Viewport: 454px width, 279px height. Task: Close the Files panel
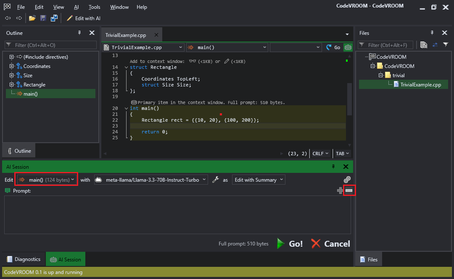[444, 33]
